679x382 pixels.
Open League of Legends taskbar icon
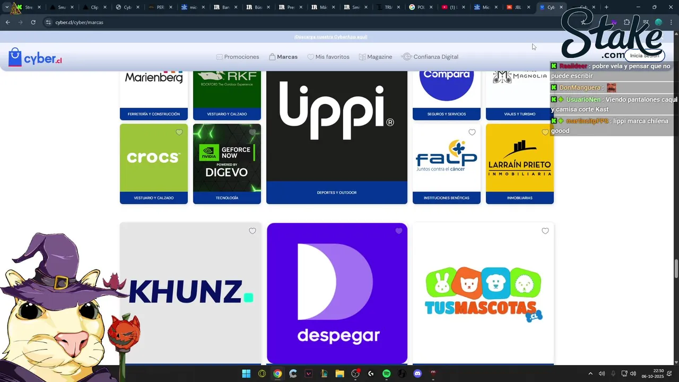tap(324, 374)
